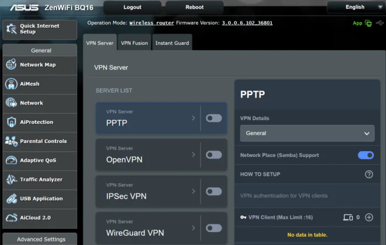This screenshot has width=386, height=245.
Task: Click the Adaptive QoS gauge icon
Action: pos(11,160)
